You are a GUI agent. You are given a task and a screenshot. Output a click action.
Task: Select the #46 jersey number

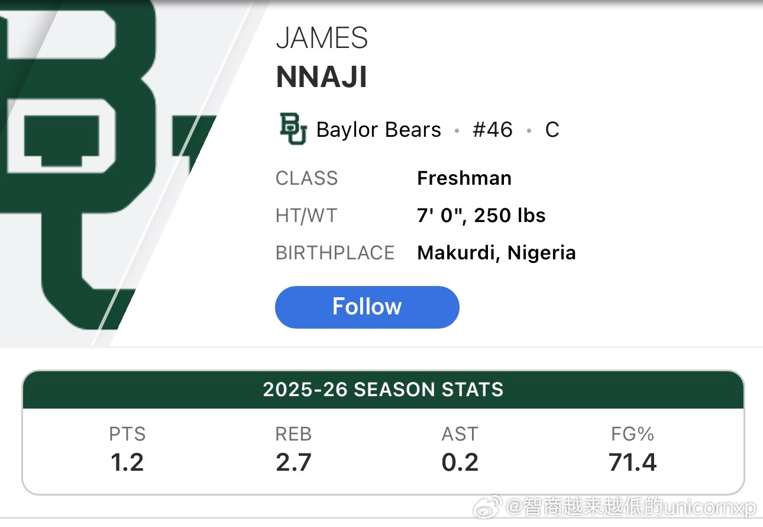[492, 130]
